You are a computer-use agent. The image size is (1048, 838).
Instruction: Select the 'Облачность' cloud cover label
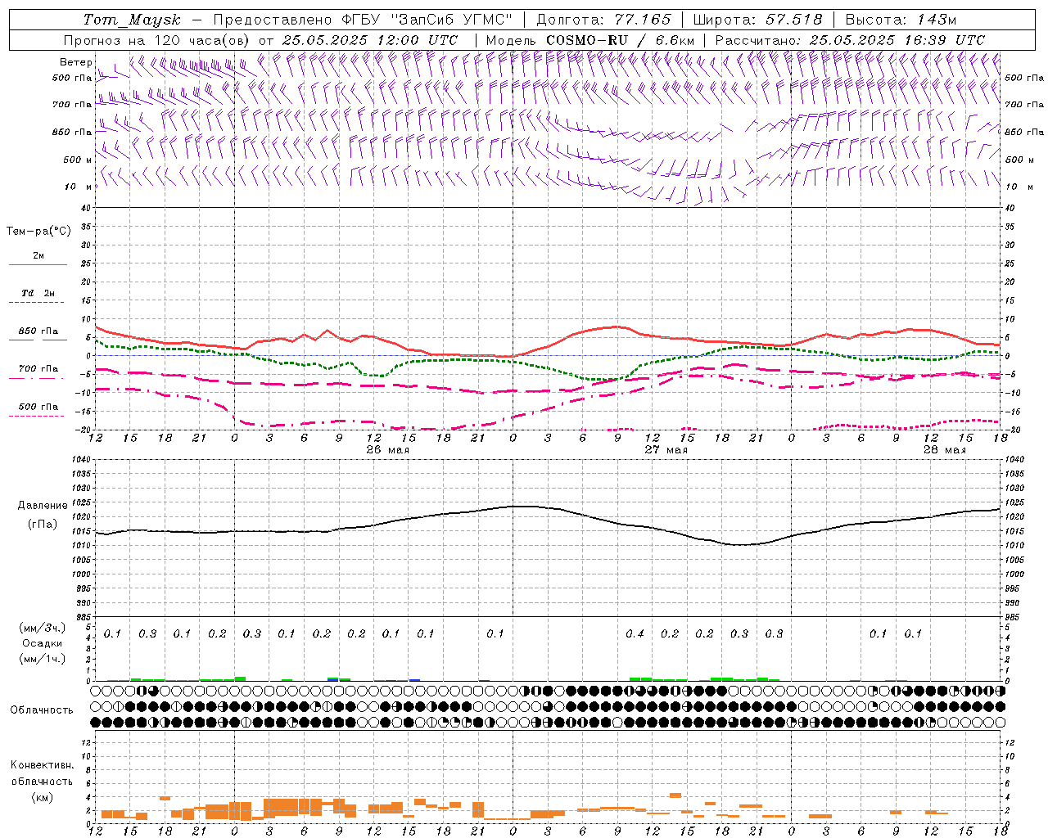42,710
